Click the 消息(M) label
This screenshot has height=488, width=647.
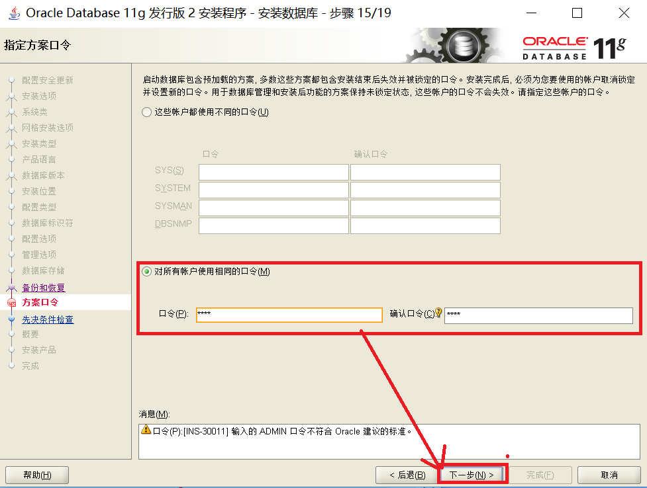tap(154, 414)
